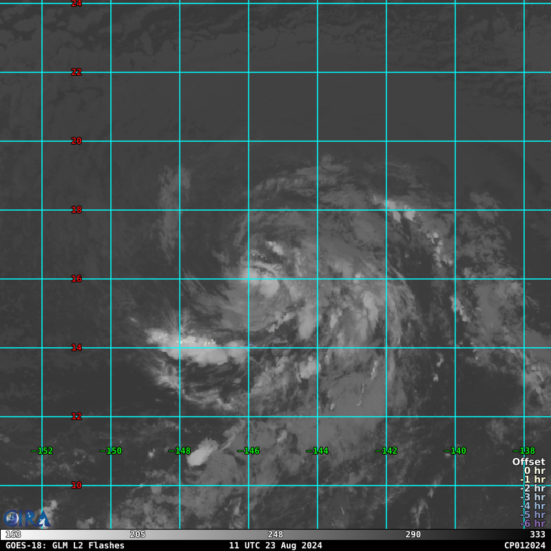Click the 11 UTC 23 Aug 2024 timestamp
The image size is (551, 551).
pyautogui.click(x=275, y=545)
